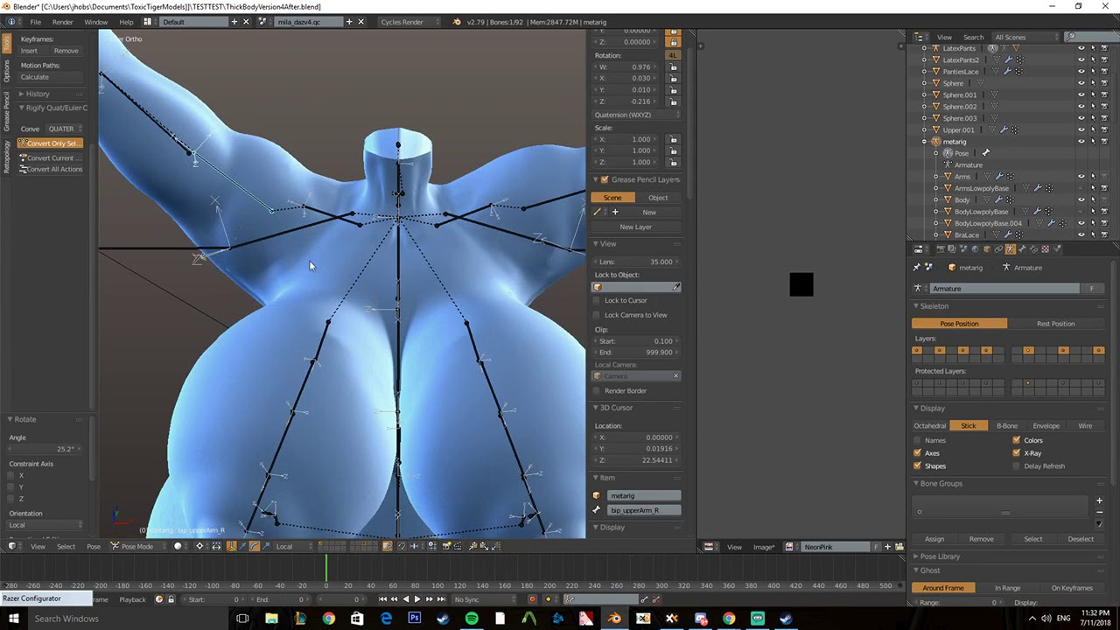Click the Lens value slider field
This screenshot has width=1120, height=630.
click(x=636, y=262)
